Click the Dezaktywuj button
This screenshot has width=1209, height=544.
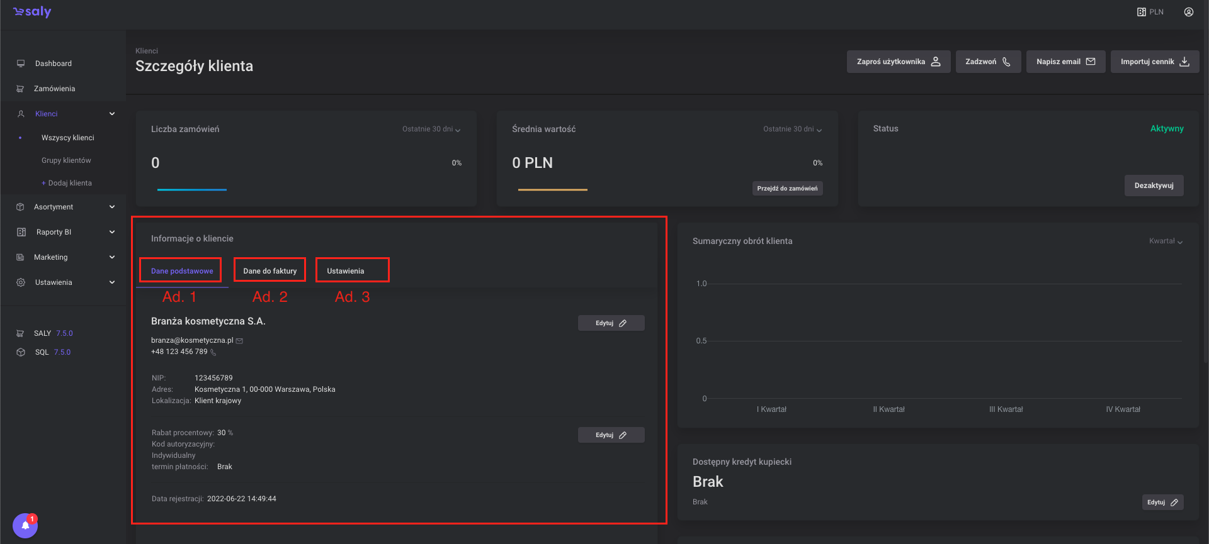(1154, 186)
